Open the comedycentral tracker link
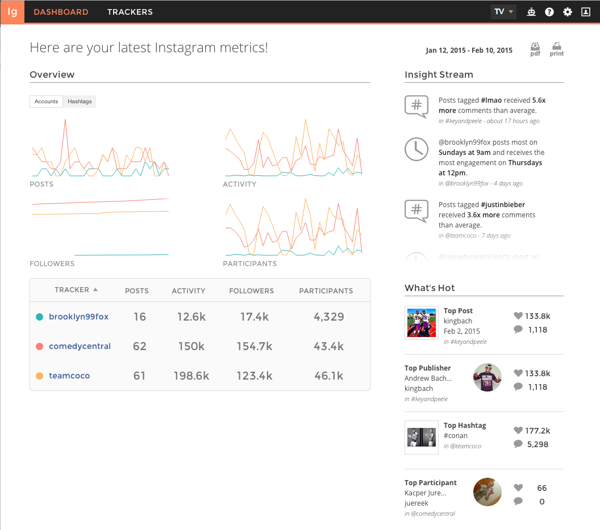Viewport: 600px width, 530px height. [80, 346]
